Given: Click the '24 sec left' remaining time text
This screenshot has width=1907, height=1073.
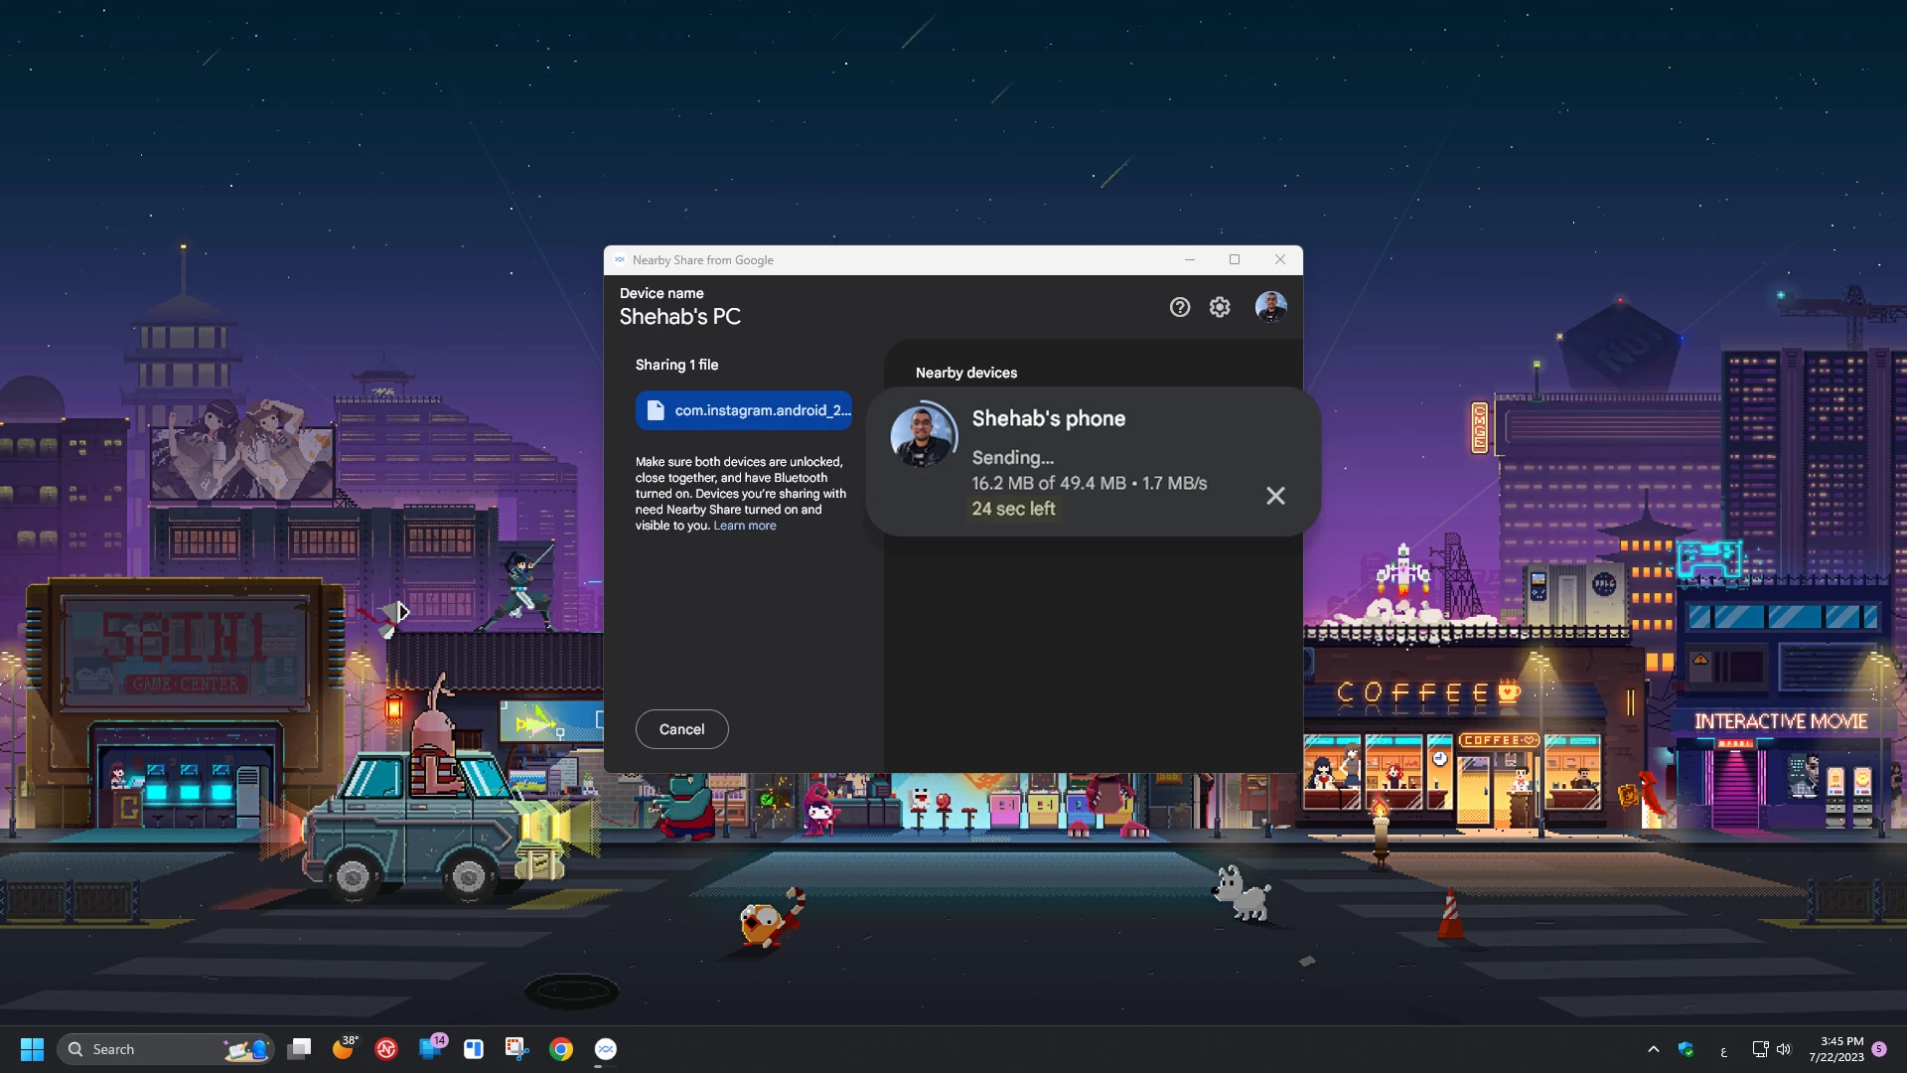Looking at the screenshot, I should click(x=1013, y=509).
